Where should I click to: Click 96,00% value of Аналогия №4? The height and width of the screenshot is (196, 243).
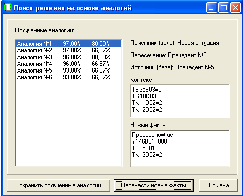[72, 64]
